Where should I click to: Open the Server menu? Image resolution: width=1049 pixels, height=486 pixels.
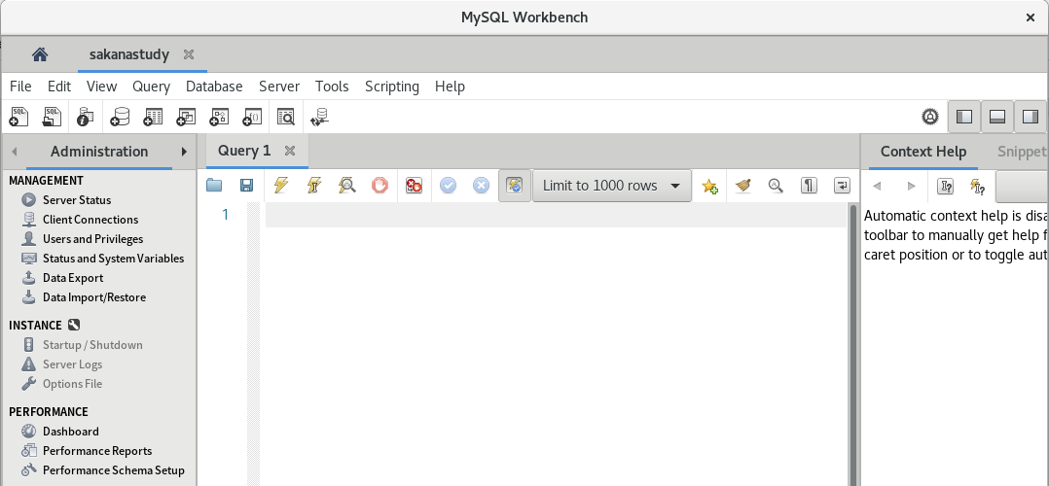[x=279, y=87]
